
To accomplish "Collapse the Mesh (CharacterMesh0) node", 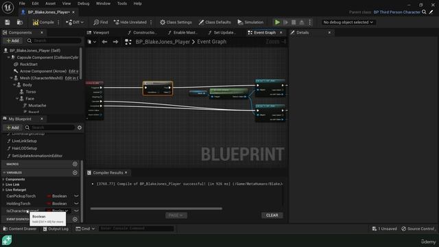I will [x=12, y=78].
